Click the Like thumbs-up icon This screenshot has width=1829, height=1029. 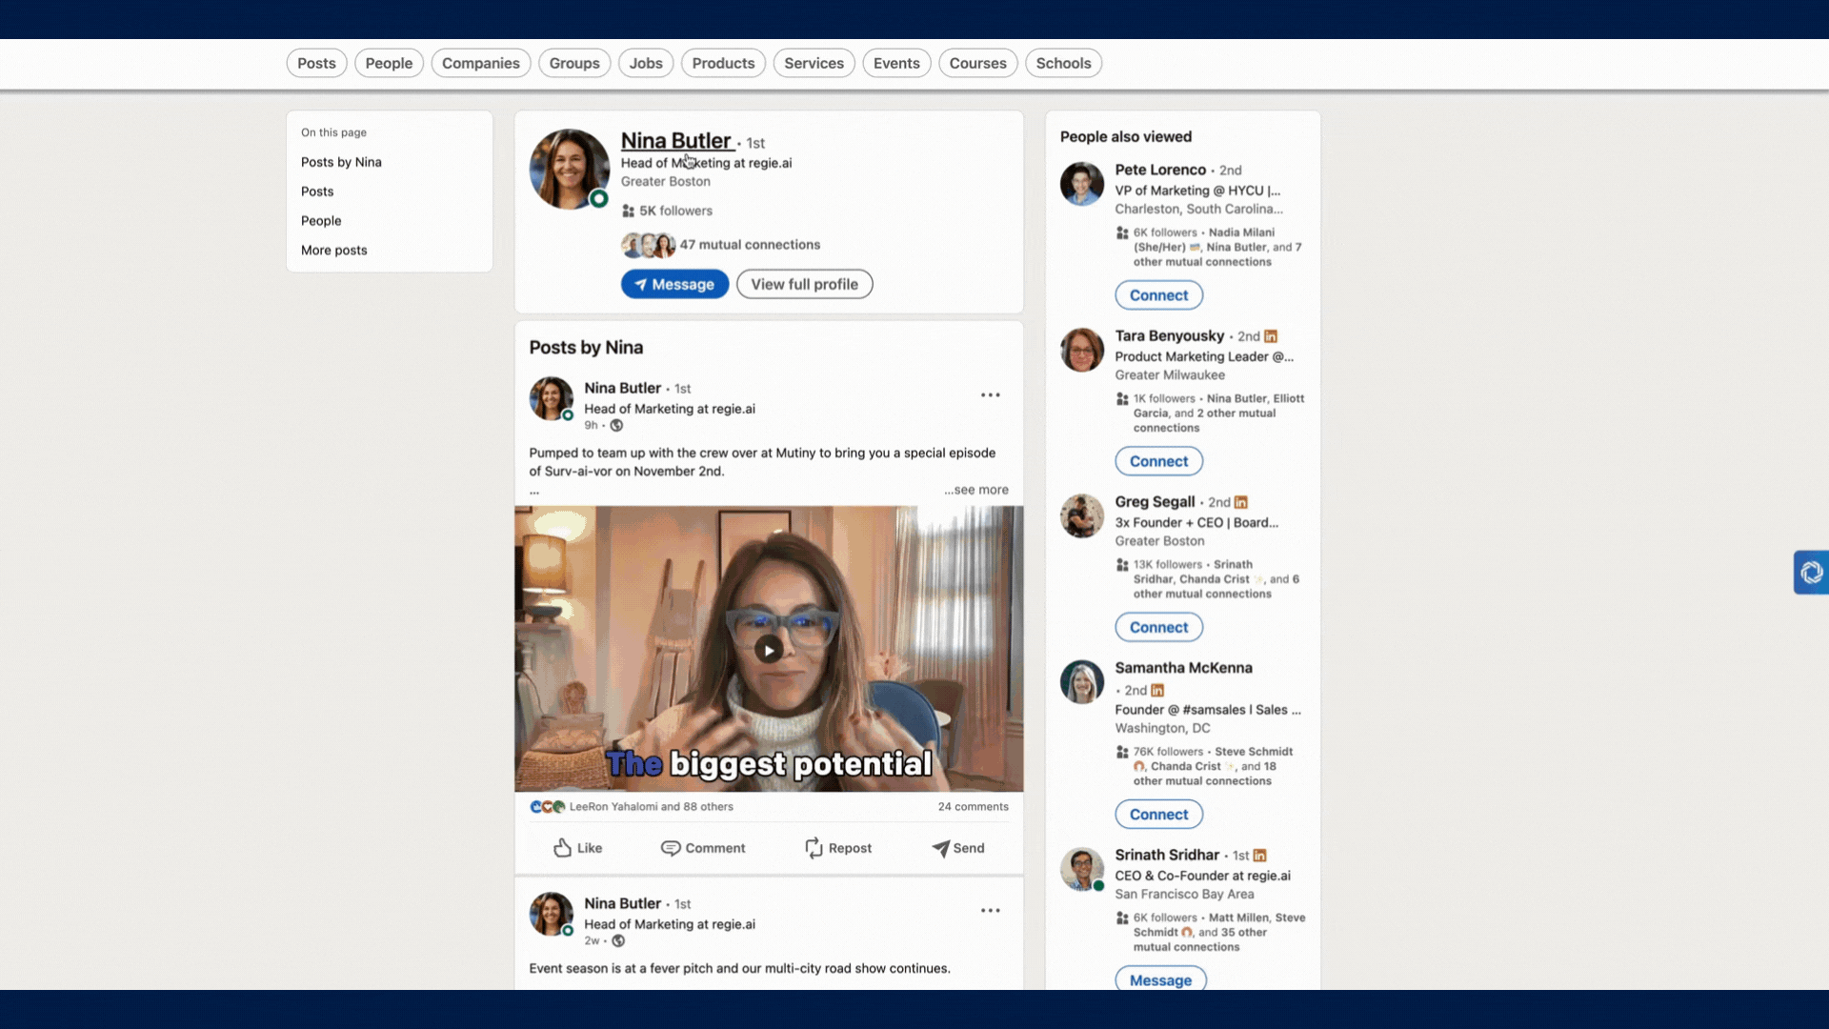coord(563,848)
